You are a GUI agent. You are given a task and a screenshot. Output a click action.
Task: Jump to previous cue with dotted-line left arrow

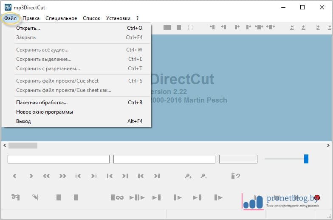pyautogui.click(x=78, y=176)
